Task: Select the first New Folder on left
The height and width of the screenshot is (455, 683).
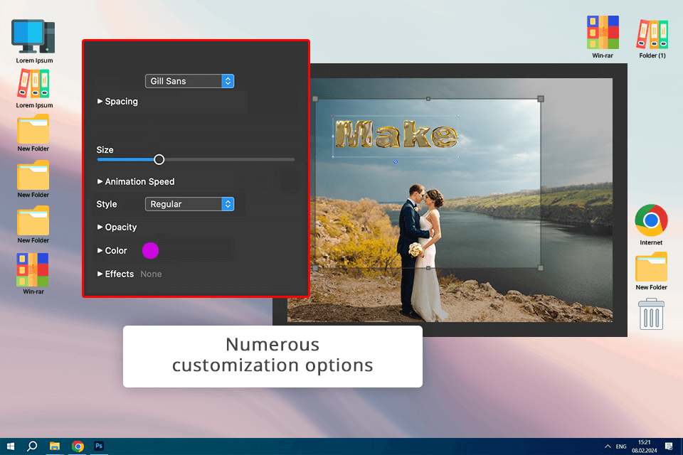Action: [x=33, y=133]
